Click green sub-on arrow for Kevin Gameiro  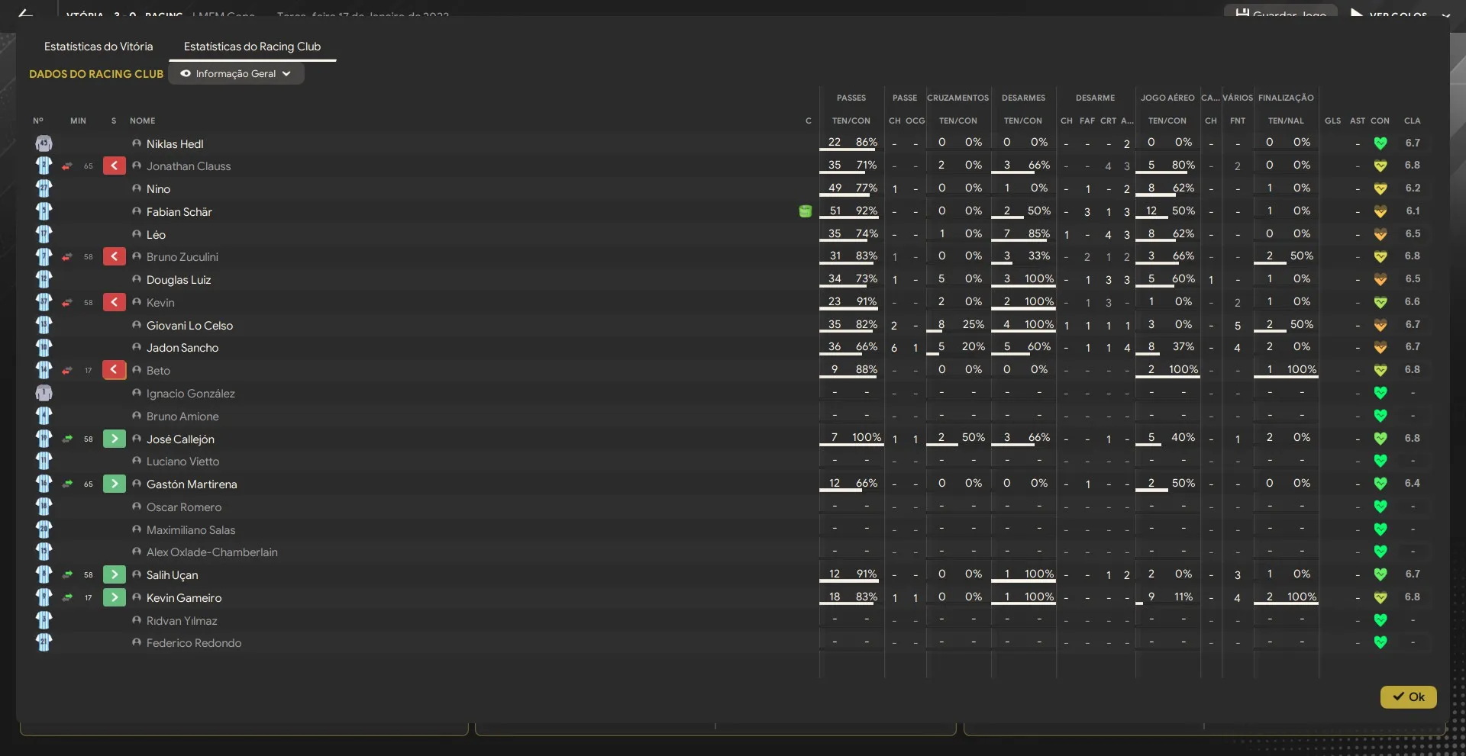114,597
